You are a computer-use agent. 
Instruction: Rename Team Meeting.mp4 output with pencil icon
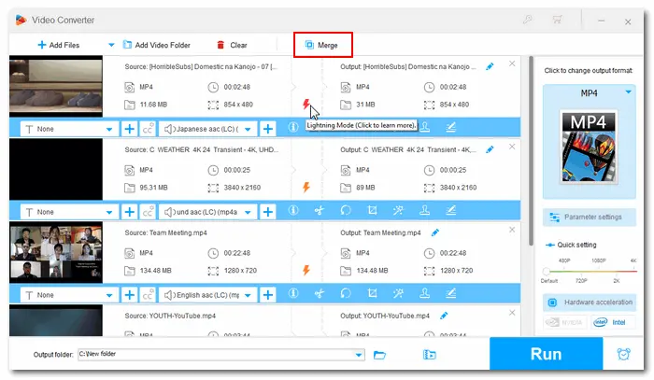tap(435, 232)
